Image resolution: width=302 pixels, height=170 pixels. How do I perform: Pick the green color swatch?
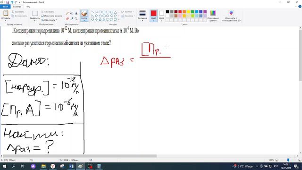tap(193, 12)
